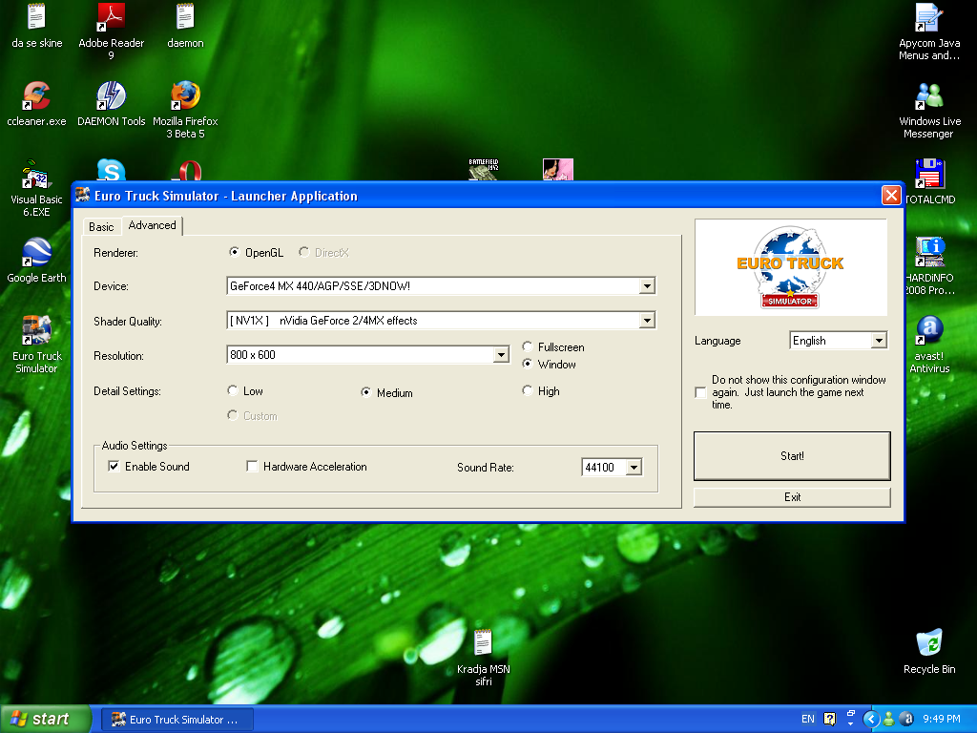The width and height of the screenshot is (977, 733).
Task: Select the pink picture desktop icon
Action: 557,170
